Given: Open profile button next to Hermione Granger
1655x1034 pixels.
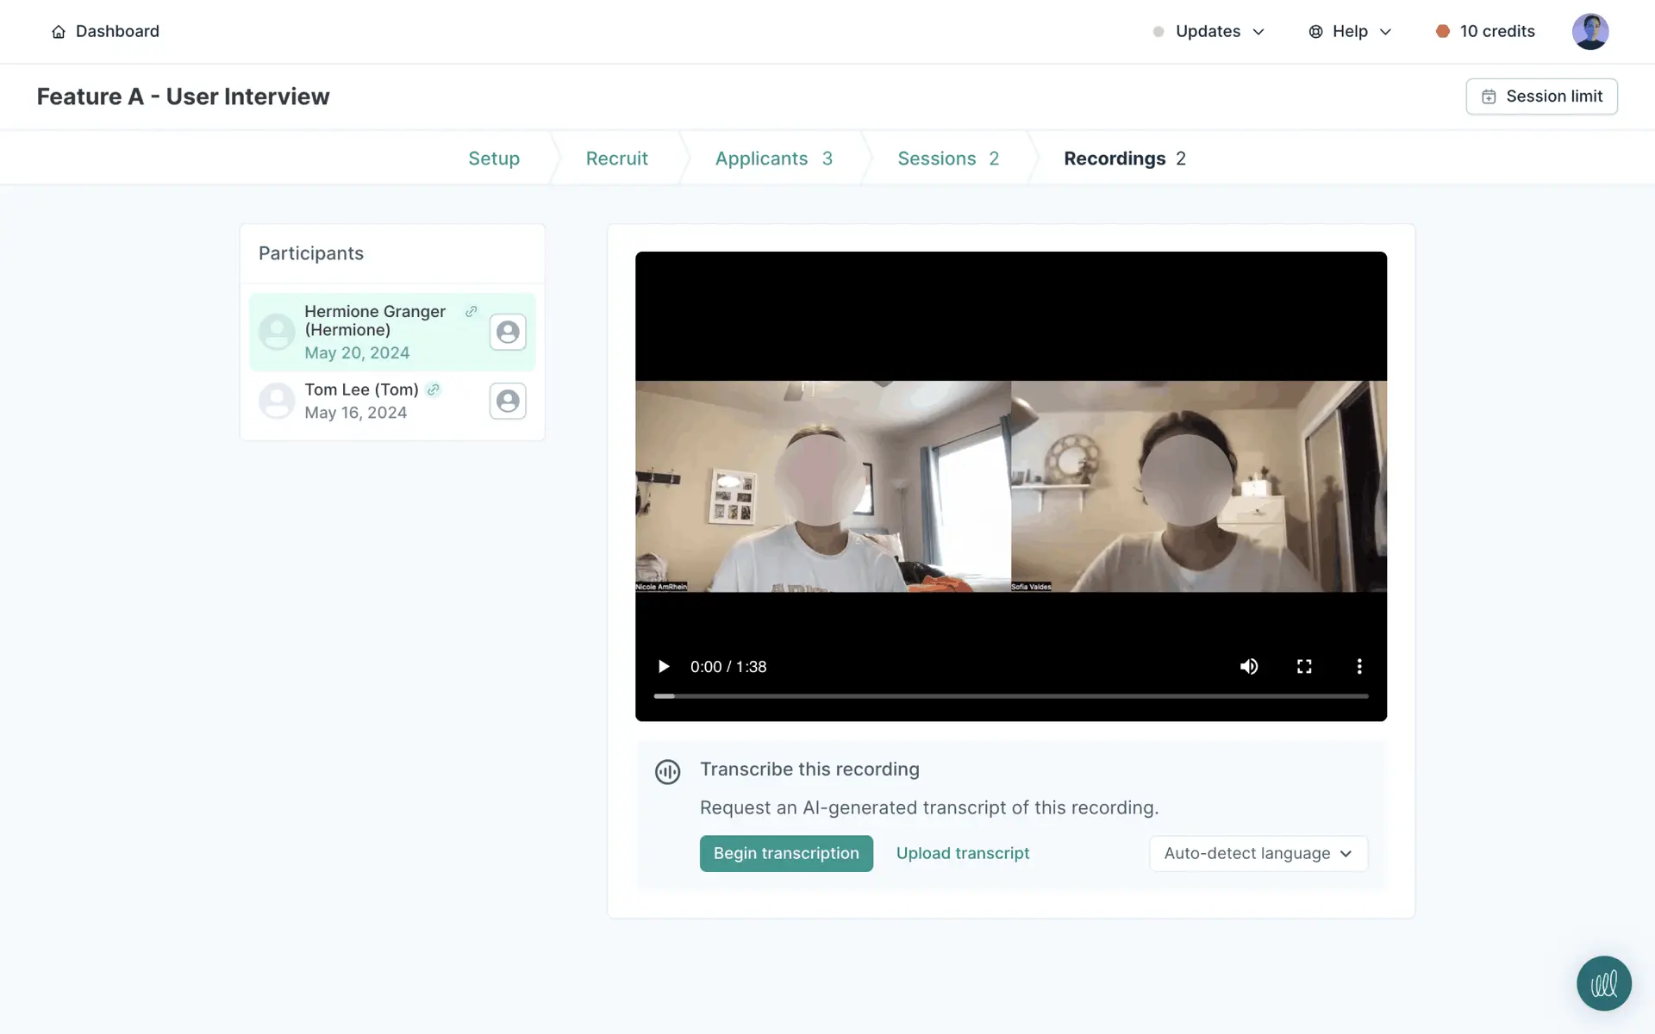Looking at the screenshot, I should [508, 332].
